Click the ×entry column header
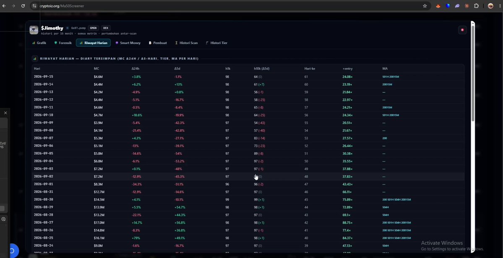 click(347, 69)
